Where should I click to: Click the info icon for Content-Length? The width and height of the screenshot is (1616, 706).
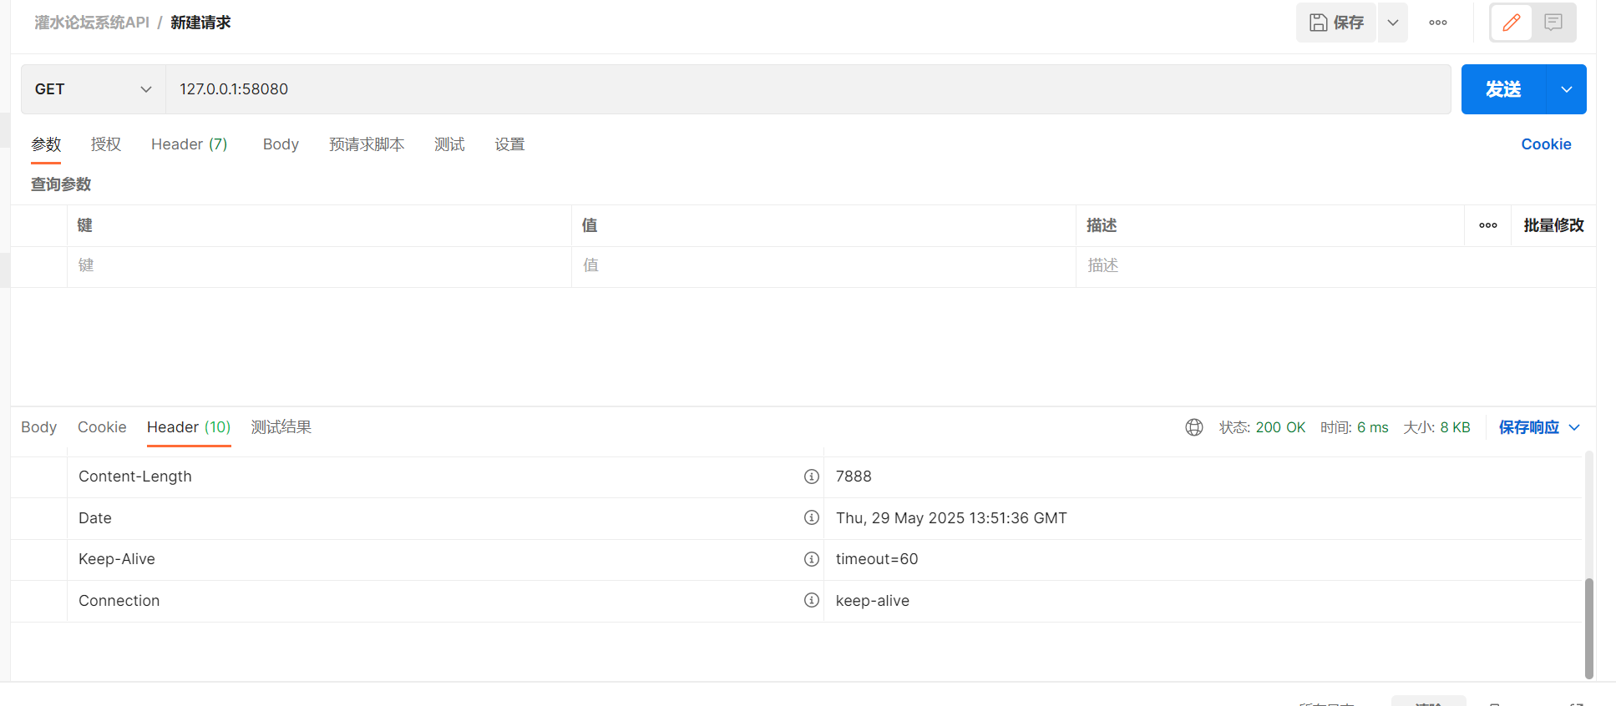click(x=811, y=477)
